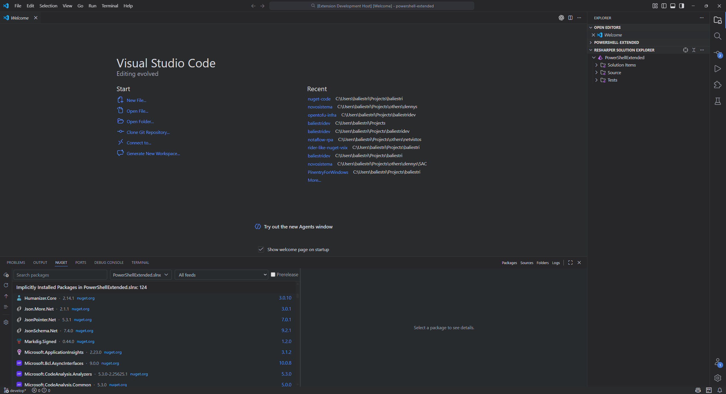Uncheck Show welcome page on startup
Viewport: 726px width, 394px height.
click(261, 249)
